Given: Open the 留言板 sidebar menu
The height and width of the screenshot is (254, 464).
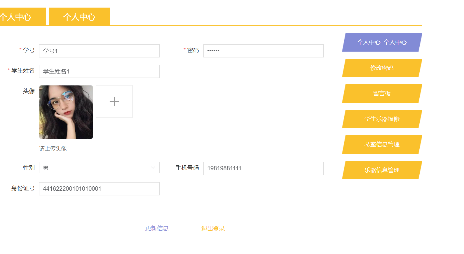Looking at the screenshot, I should point(382,93).
